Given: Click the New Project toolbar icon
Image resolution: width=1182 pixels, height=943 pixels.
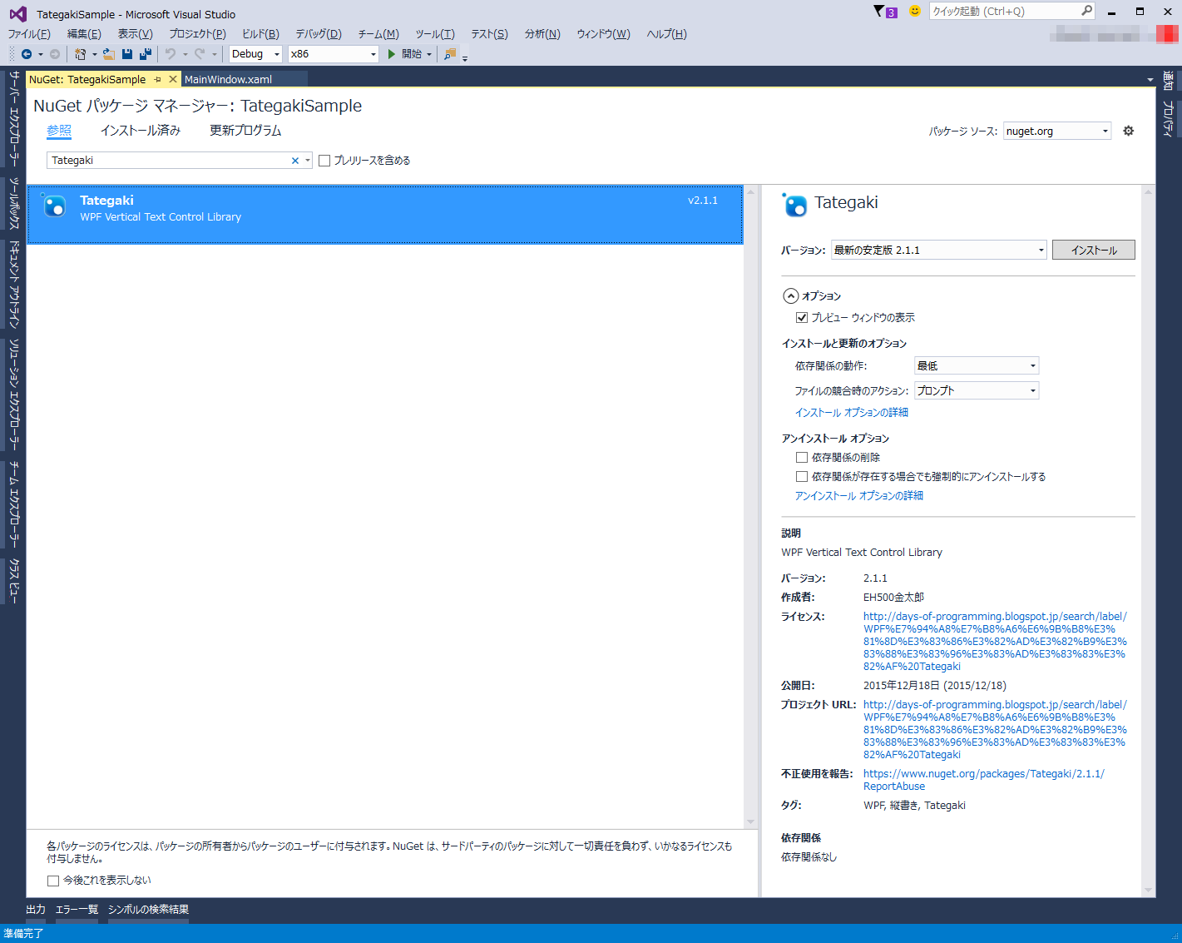Looking at the screenshot, I should 81,54.
